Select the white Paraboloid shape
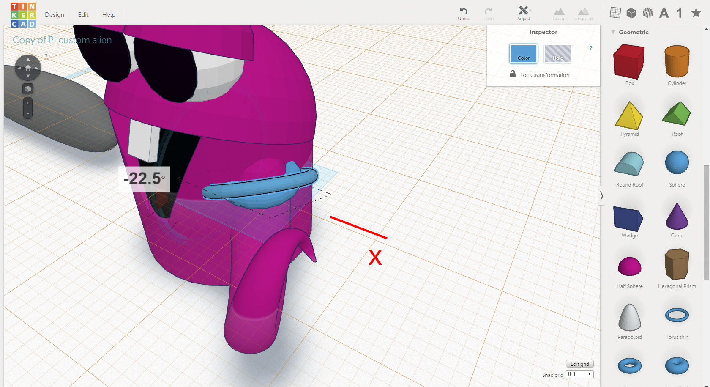 pyautogui.click(x=630, y=317)
